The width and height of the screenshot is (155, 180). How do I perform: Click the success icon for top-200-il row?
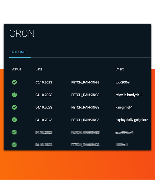[x=14, y=82]
